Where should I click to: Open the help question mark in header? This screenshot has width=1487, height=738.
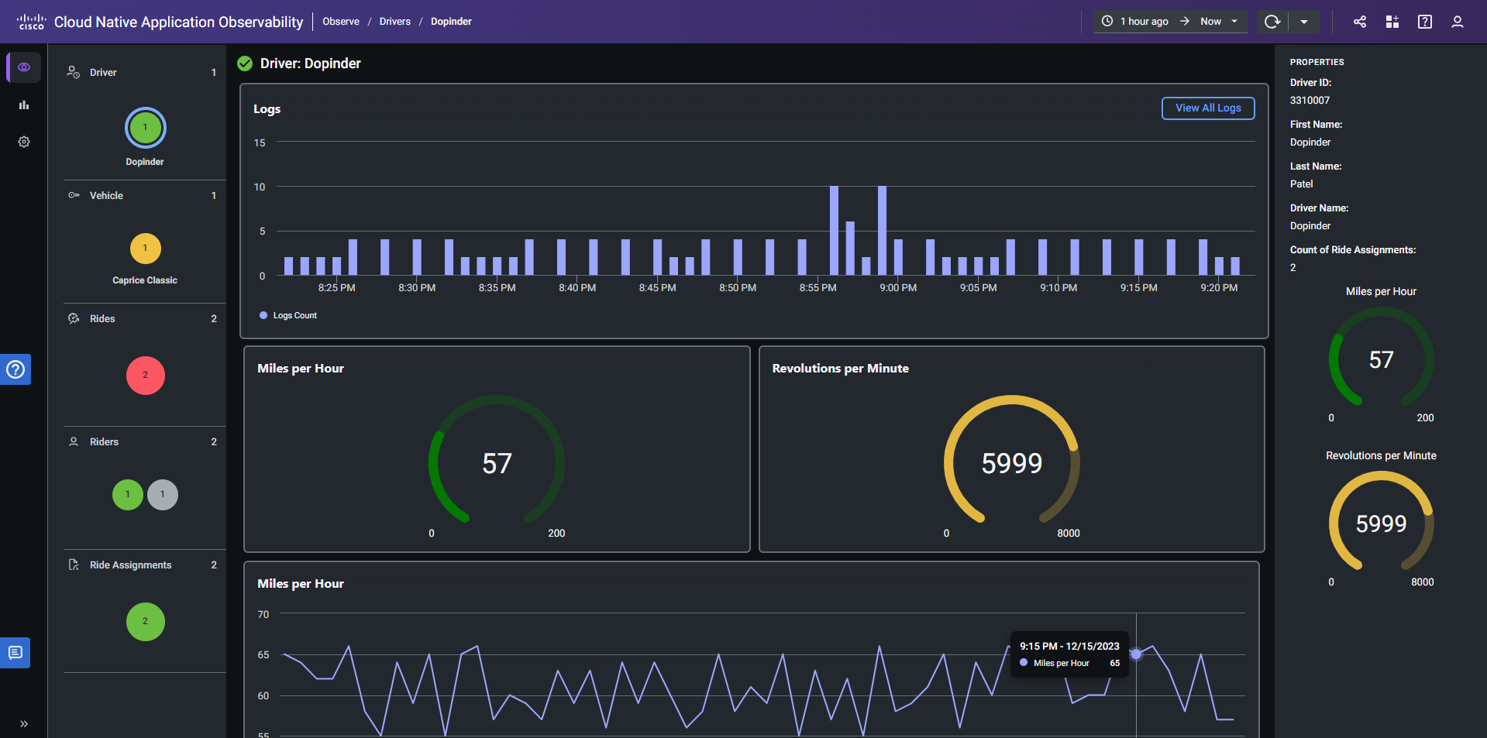coord(1425,22)
